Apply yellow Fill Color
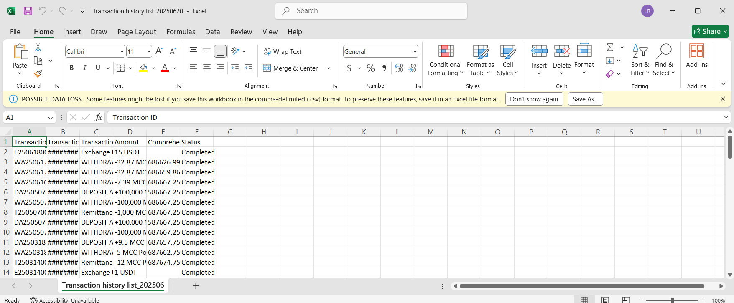 [143, 68]
